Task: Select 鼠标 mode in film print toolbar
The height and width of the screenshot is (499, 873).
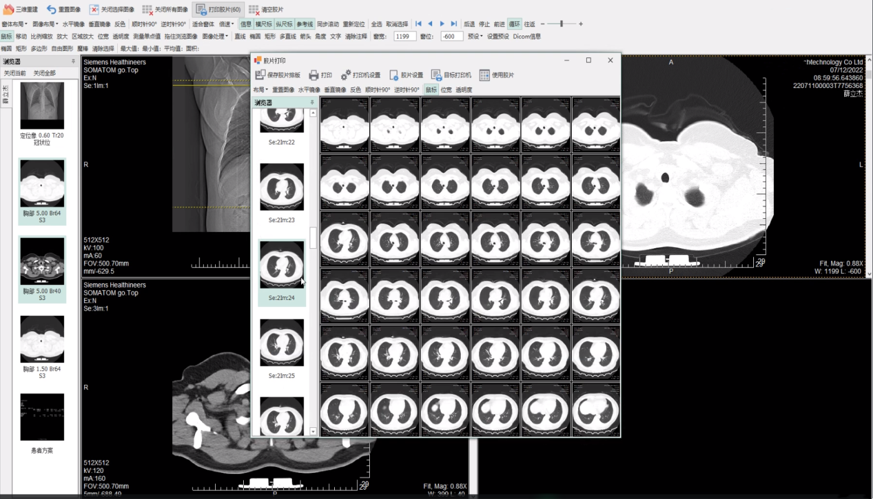Action: coord(431,90)
